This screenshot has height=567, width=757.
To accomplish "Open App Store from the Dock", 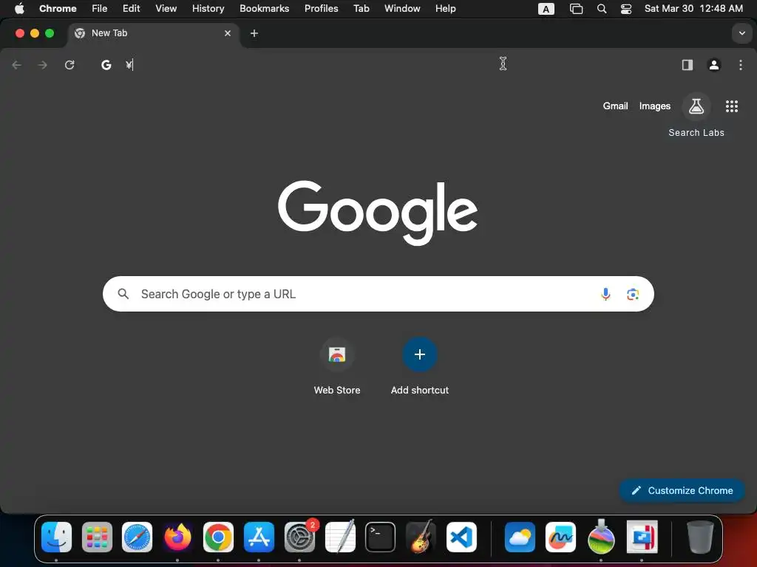I will [259, 537].
